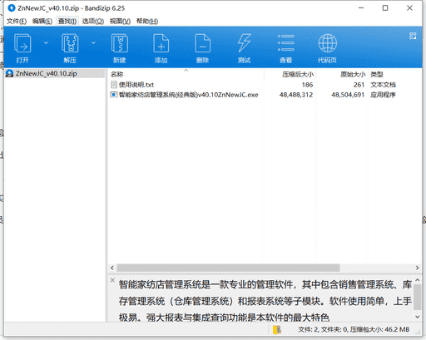Click the horizontal scrollbar right arrow
The width and height of the screenshot is (426, 340).
click(x=418, y=268)
